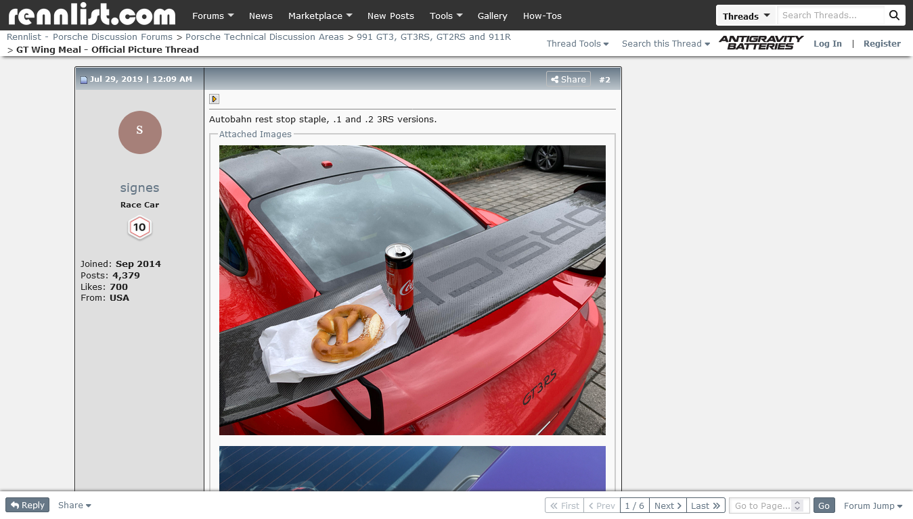Open the red GT3RS pretzel photo
The height and width of the screenshot is (519, 913).
[412, 290]
